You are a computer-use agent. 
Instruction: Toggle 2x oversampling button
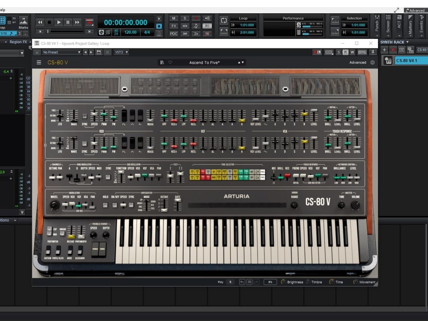coord(196,33)
